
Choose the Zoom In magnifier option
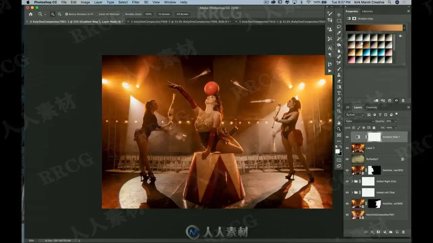[x=53, y=14]
